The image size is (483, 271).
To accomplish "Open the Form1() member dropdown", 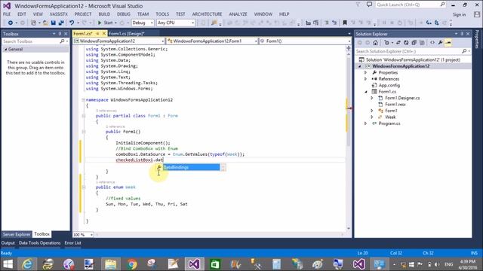I will click(305, 41).
